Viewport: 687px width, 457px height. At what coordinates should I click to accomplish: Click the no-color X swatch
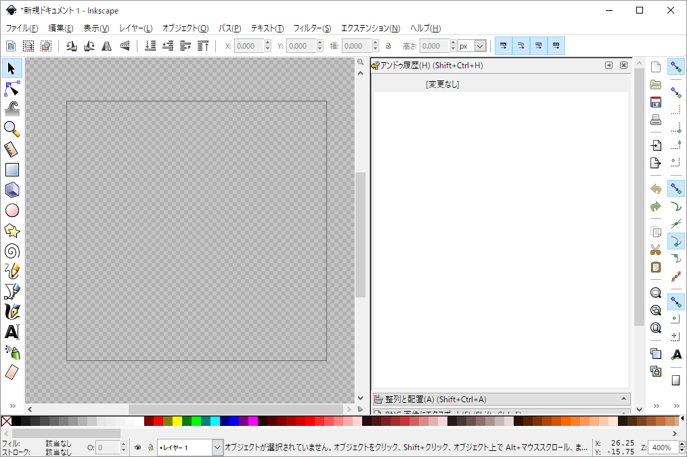(x=6, y=421)
